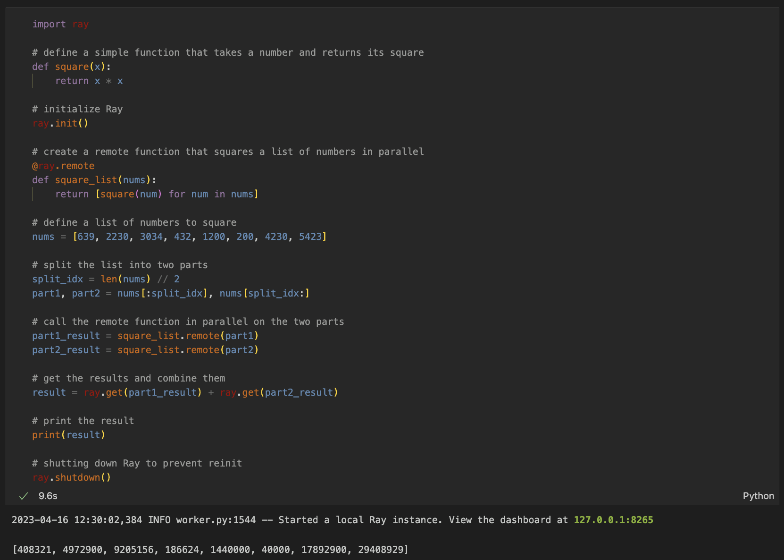The image size is (784, 560).
Task: Click the 'def square(x):' line
Action: [71, 67]
